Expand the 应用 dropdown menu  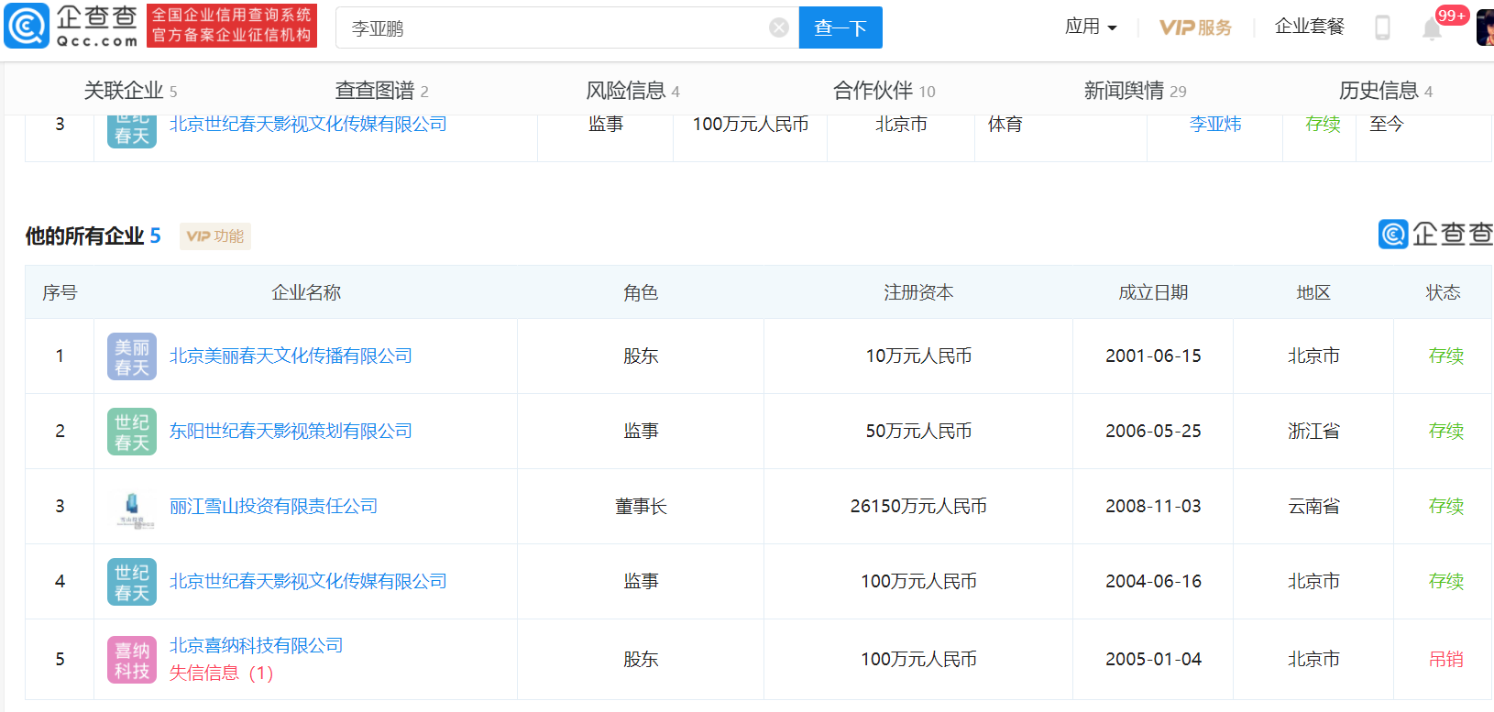click(1090, 27)
